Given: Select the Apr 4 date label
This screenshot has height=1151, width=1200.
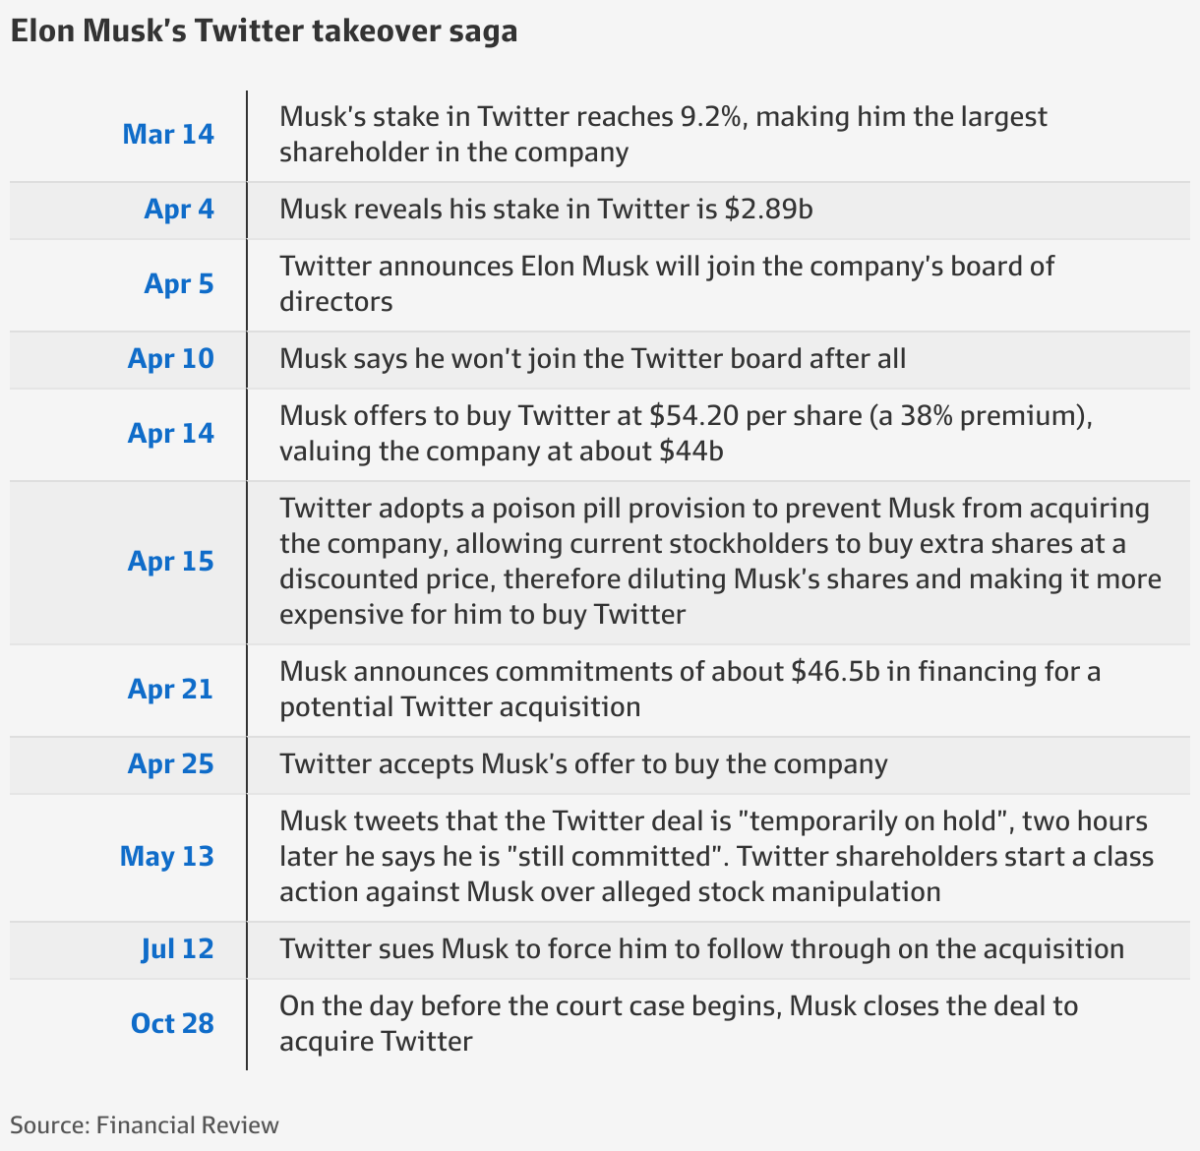Looking at the screenshot, I should coord(179,209).
